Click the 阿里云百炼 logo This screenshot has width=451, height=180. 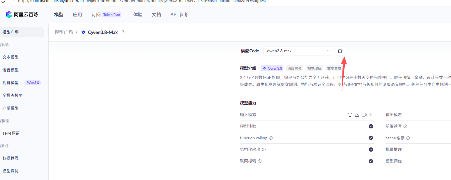[22, 15]
